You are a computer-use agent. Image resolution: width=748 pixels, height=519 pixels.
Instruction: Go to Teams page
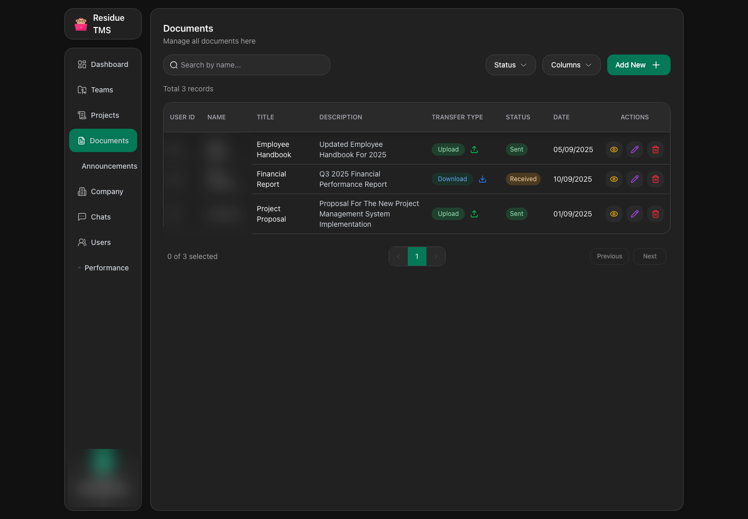[x=103, y=90]
